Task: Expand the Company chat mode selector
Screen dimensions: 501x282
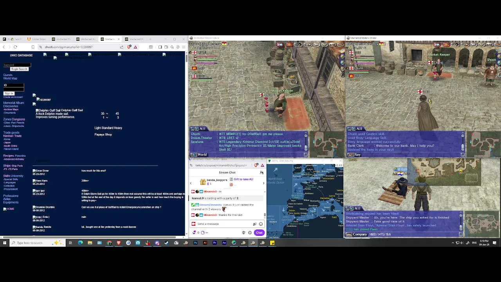Action: pyautogui.click(x=357, y=235)
